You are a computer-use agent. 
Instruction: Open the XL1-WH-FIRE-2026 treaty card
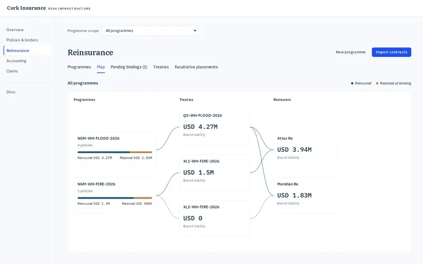pos(215,172)
